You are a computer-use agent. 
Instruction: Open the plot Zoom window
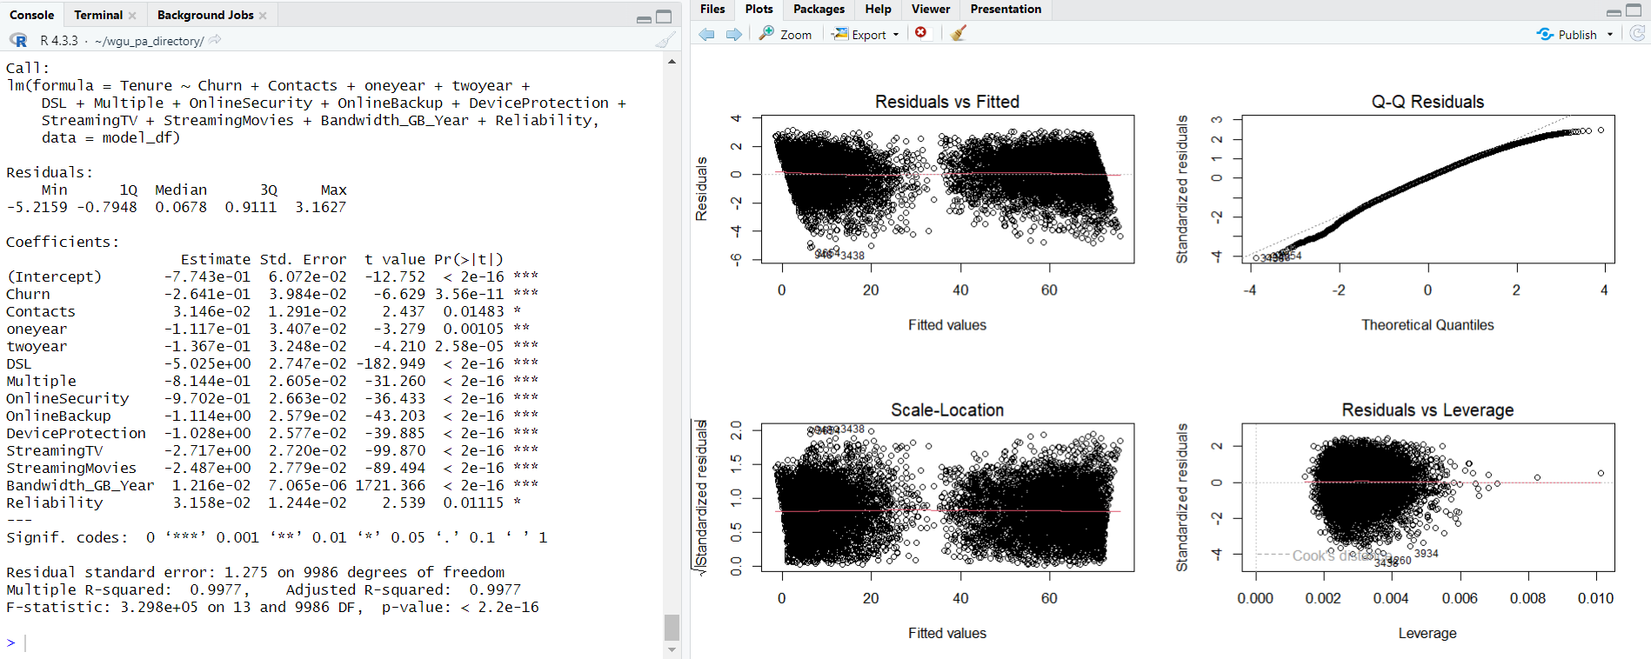(785, 34)
